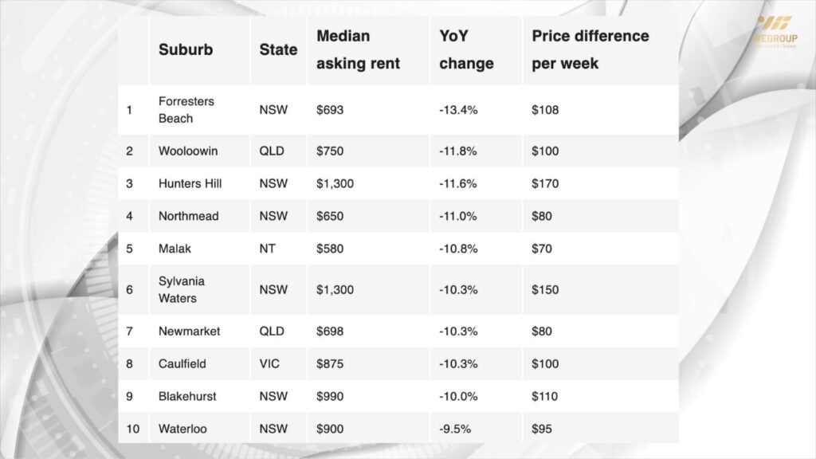Click the NT state cell
This screenshot has width=816, height=459.
(x=267, y=249)
